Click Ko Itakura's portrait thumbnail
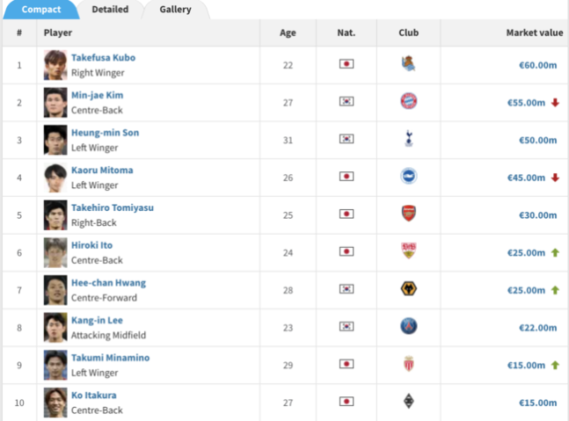Screen dimensions: 569x421 [x=55, y=403]
